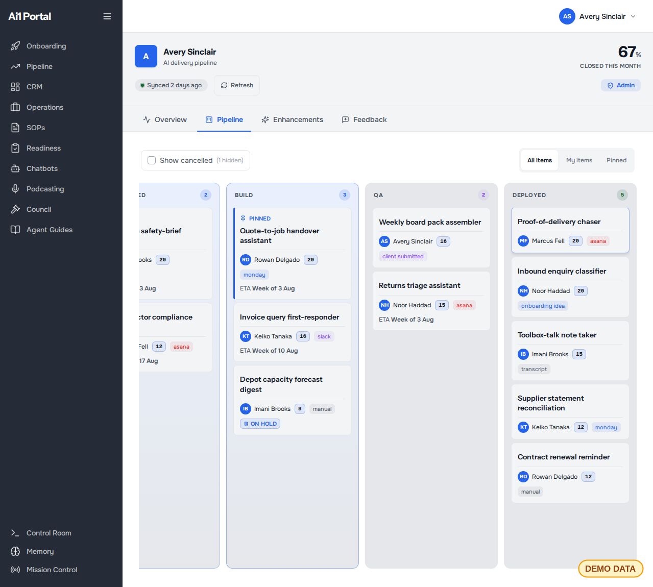Click the blue A workspace avatar
Viewport: 653px width, 587px height.
(x=146, y=56)
